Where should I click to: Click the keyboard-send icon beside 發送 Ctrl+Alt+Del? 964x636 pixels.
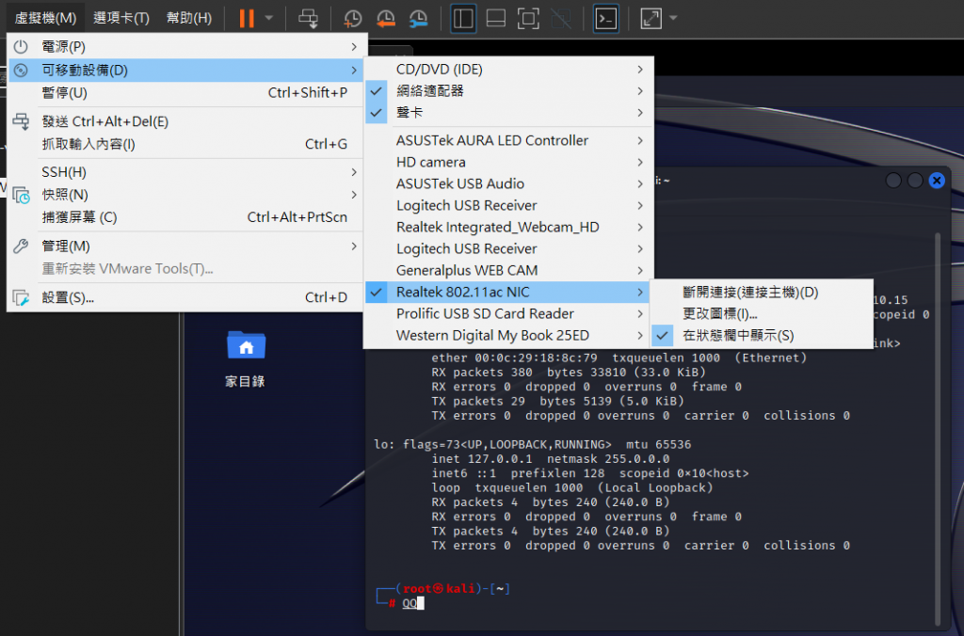point(21,121)
